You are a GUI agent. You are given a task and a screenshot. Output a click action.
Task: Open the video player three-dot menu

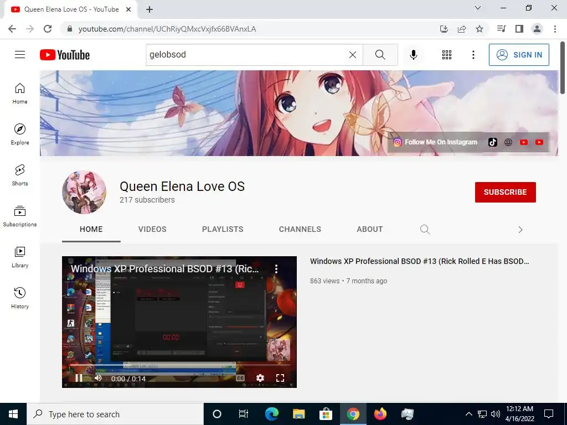276,268
